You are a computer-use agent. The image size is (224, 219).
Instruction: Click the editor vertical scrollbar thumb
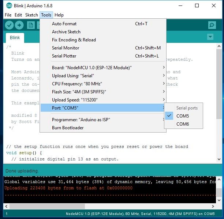click(x=219, y=84)
